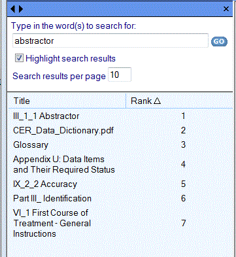
Task: Click rank 5 cell of Accuracy row
Action: pyautogui.click(x=183, y=184)
